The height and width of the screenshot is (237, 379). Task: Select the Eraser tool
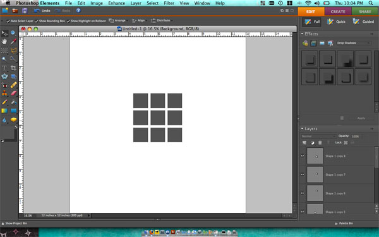pyautogui.click(x=13, y=94)
